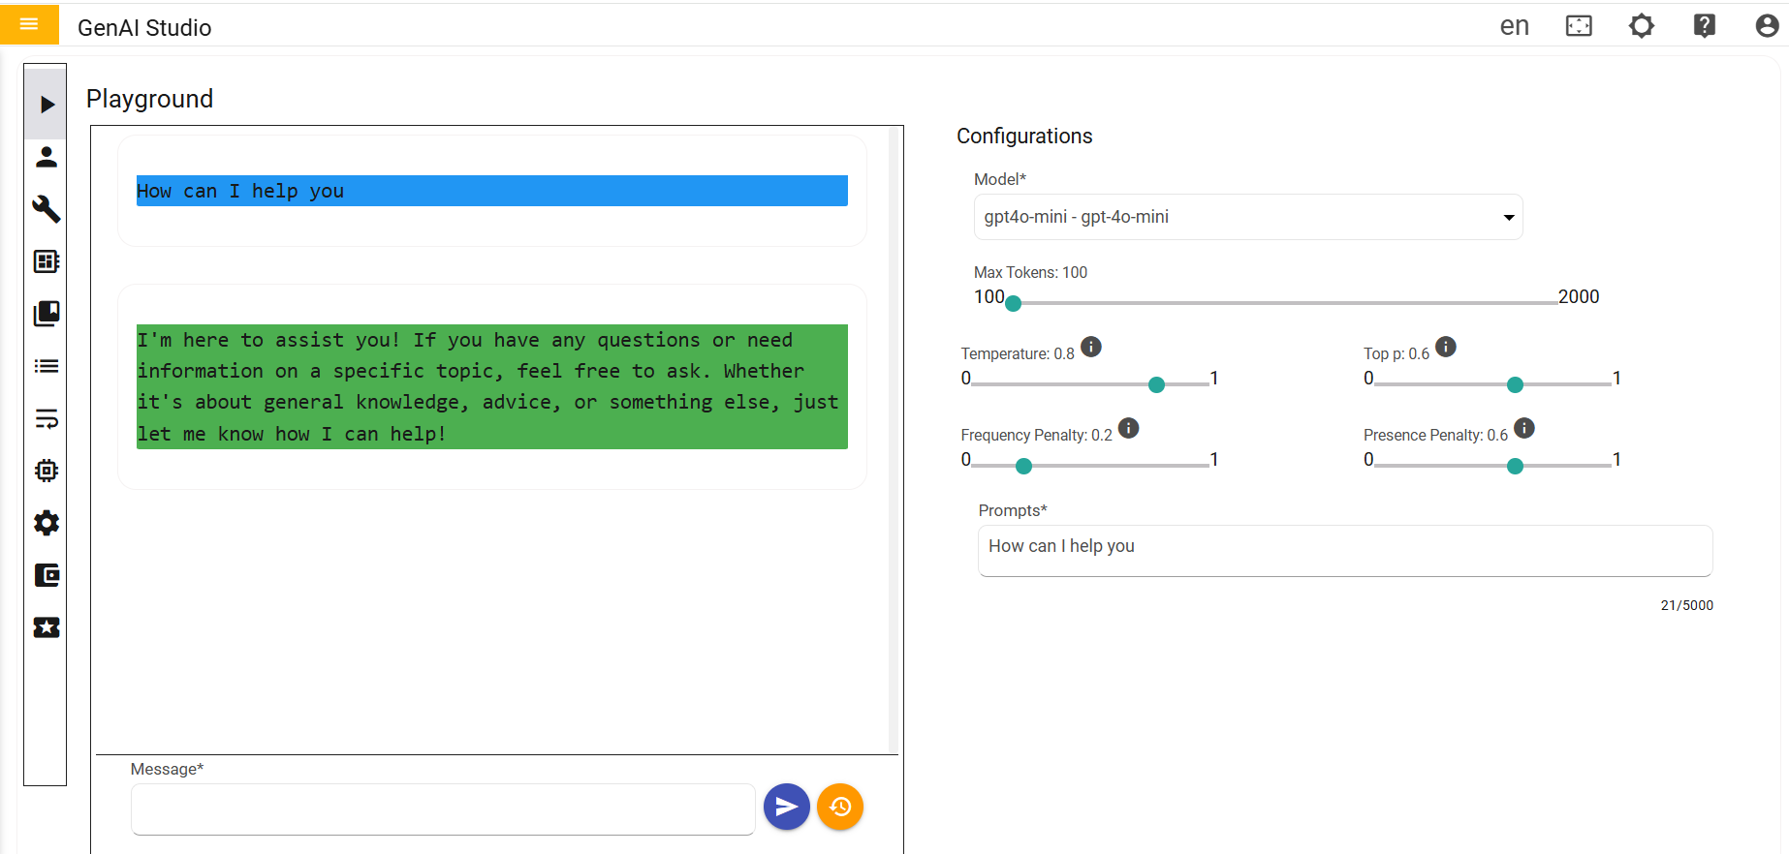Click the Playground heading

(149, 99)
